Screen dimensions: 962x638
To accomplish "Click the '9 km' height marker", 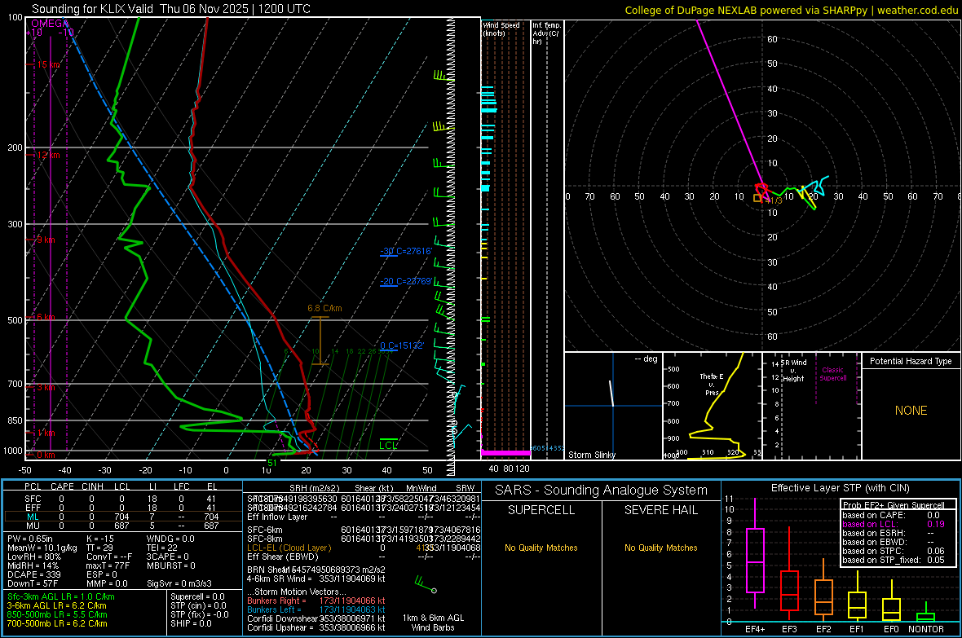I will 46,240.
